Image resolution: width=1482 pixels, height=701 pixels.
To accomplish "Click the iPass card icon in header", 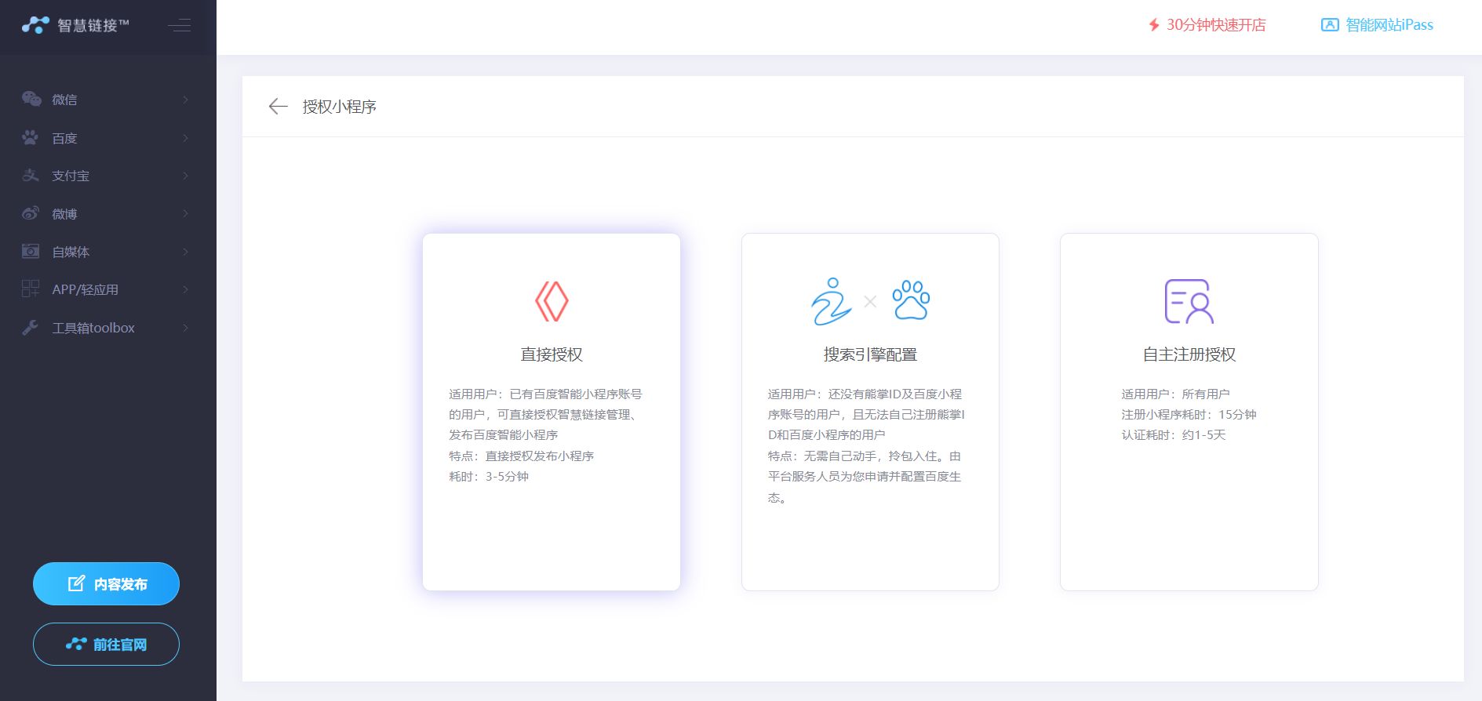I will click(x=1330, y=25).
